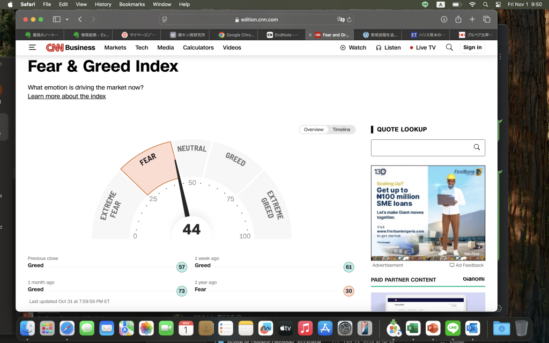Show the Safari tab overview
The width and height of the screenshot is (549, 343).
487,19
